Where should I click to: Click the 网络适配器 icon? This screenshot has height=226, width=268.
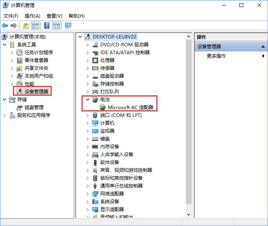tap(95, 194)
